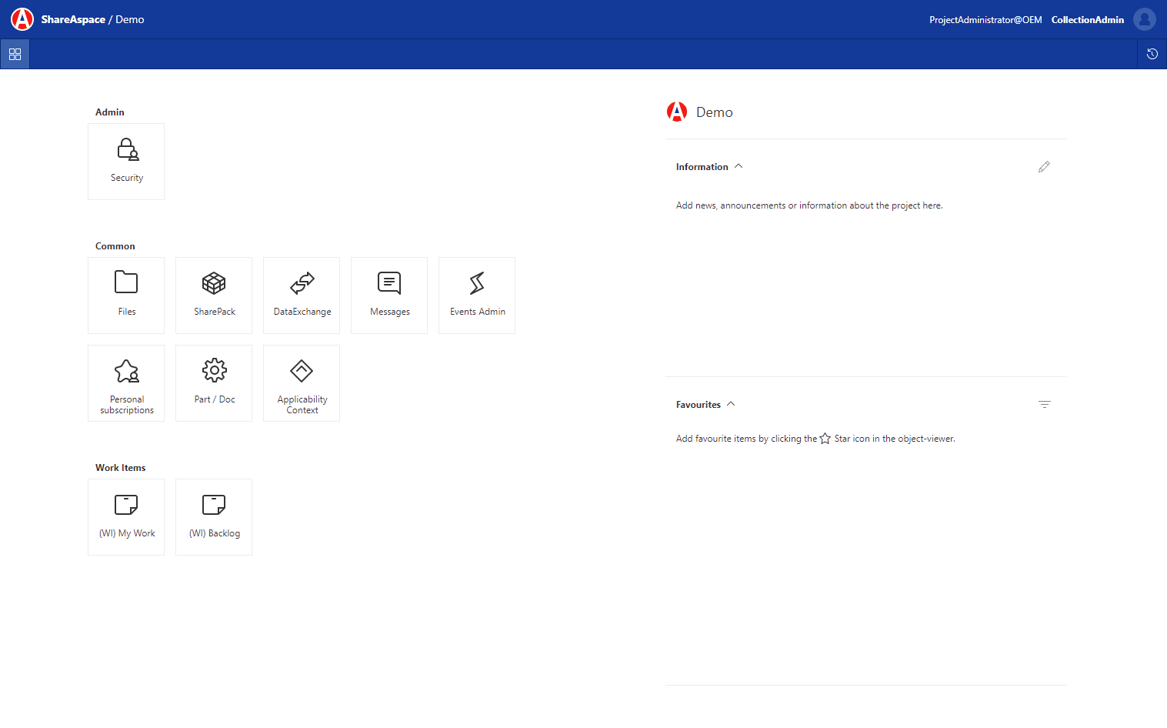Open the (WI) My Work tile
The width and height of the screenshot is (1167, 728).
[125, 516]
